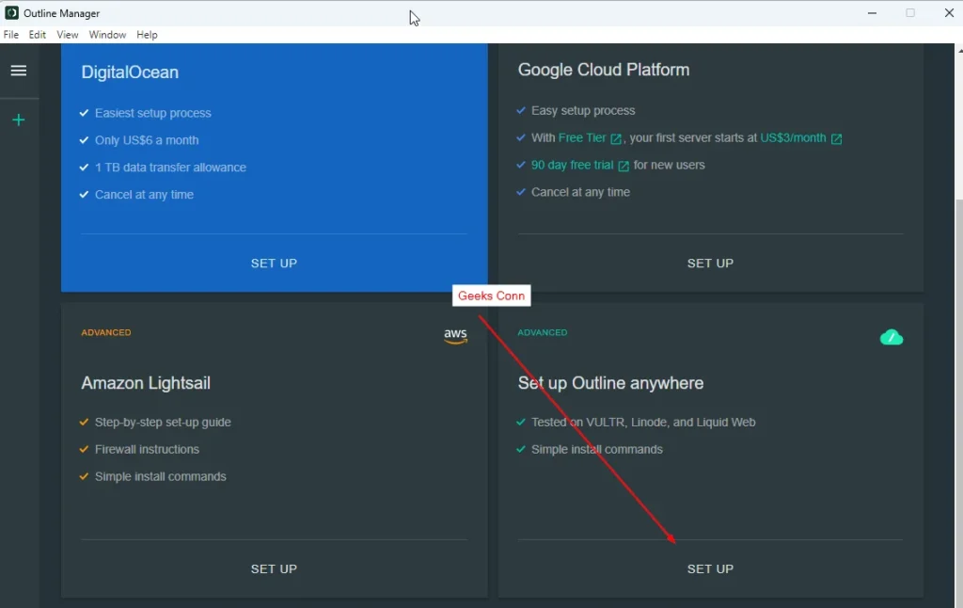The height and width of the screenshot is (608, 963).
Task: Click the green cloud icon on Outline anywhere card
Action: pos(892,336)
